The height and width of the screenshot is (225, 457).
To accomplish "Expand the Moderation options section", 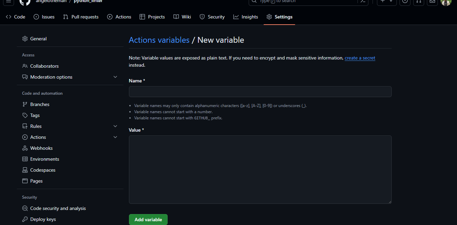I will pyautogui.click(x=115, y=77).
